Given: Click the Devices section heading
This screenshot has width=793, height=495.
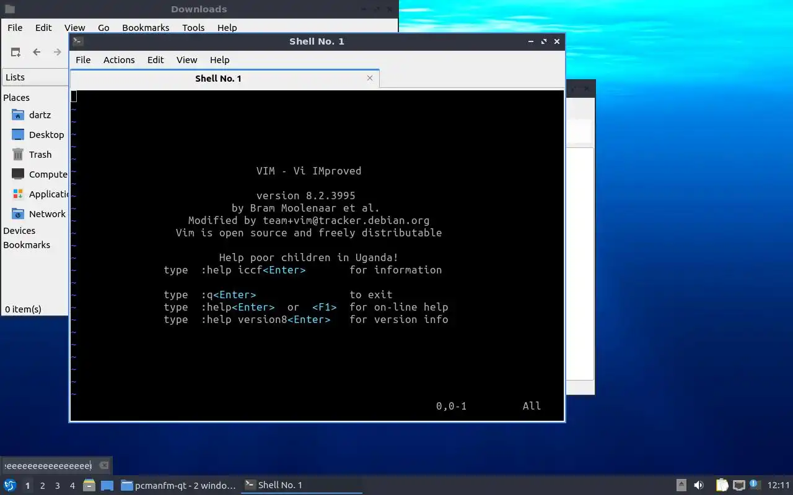Looking at the screenshot, I should click(19, 231).
